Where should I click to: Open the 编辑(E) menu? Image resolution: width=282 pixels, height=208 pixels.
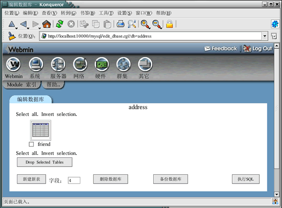tap(31, 13)
